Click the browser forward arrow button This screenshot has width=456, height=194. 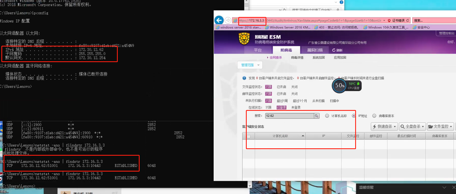pos(228,20)
